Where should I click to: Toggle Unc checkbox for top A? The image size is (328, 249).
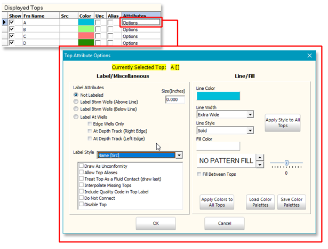tap(98, 22)
